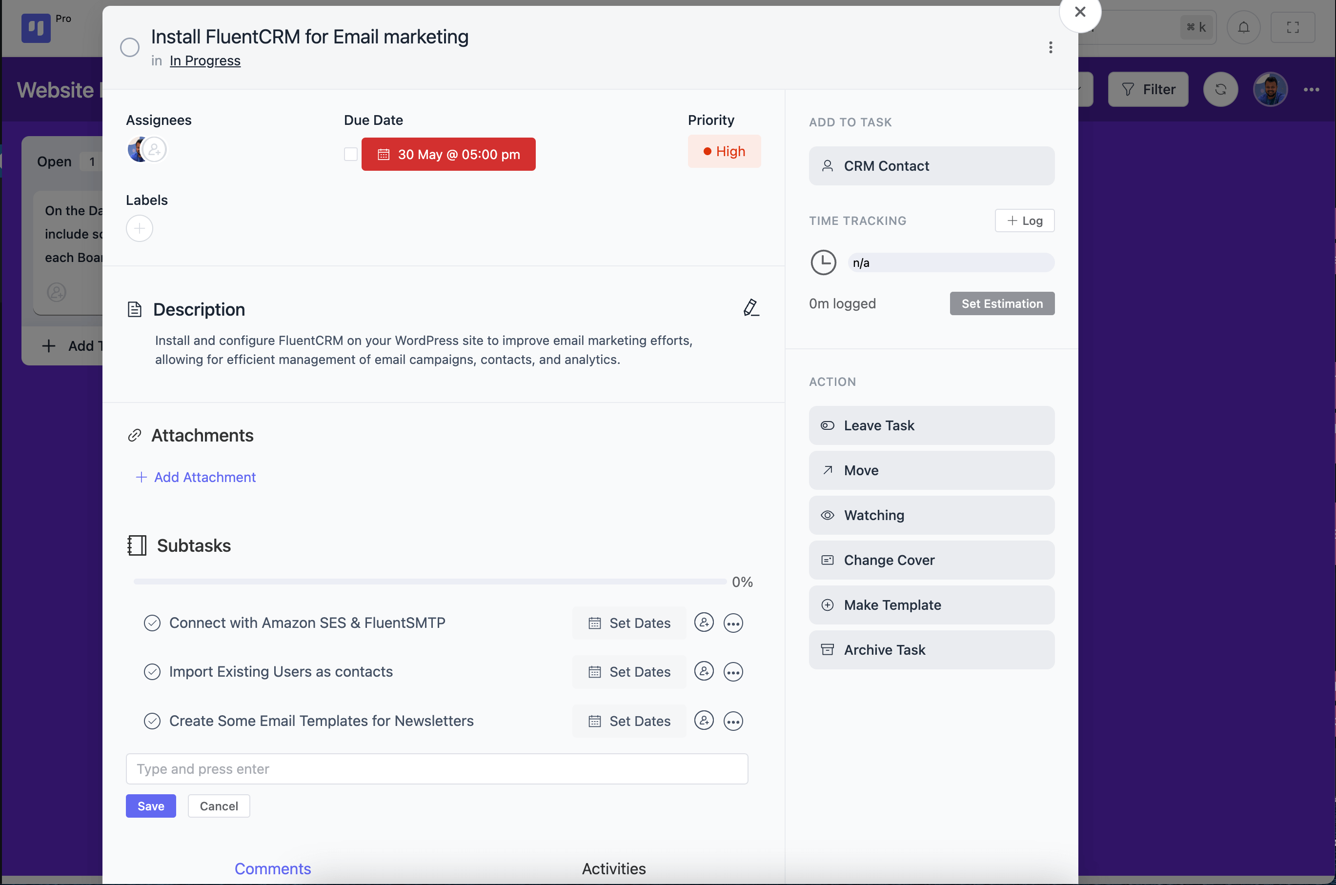Expand the three-dot menu on Connect subtask
The height and width of the screenshot is (885, 1336).
(x=734, y=622)
